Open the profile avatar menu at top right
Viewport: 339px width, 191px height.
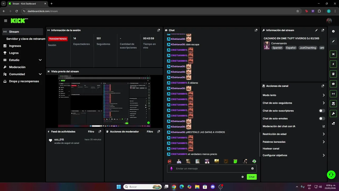point(329,21)
